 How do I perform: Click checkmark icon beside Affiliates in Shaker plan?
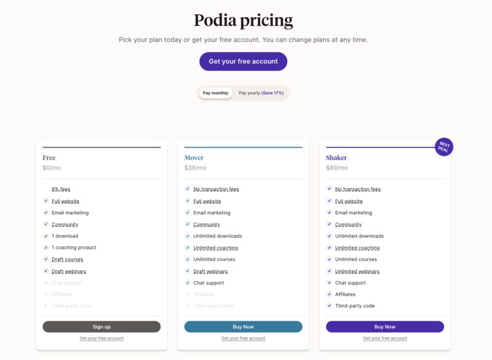(329, 294)
